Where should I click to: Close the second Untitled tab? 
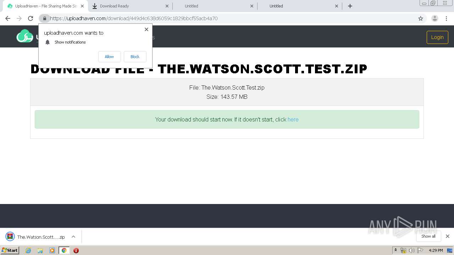pyautogui.click(x=337, y=6)
